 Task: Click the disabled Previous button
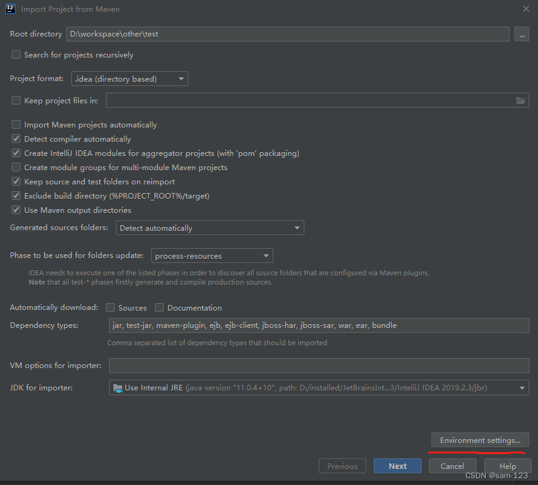pos(342,466)
